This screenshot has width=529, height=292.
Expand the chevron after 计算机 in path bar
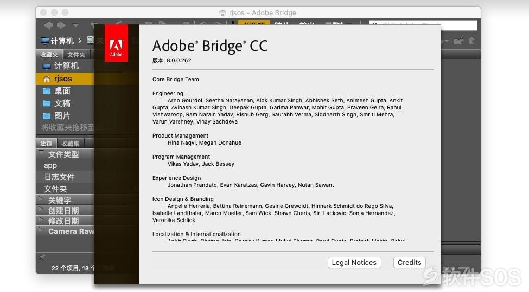click(x=80, y=41)
